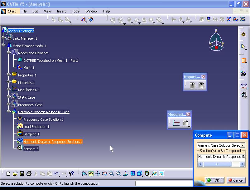Select Harmonic Dynamic Response solution in list
Screen dimensions: 250x190
(x=221, y=157)
